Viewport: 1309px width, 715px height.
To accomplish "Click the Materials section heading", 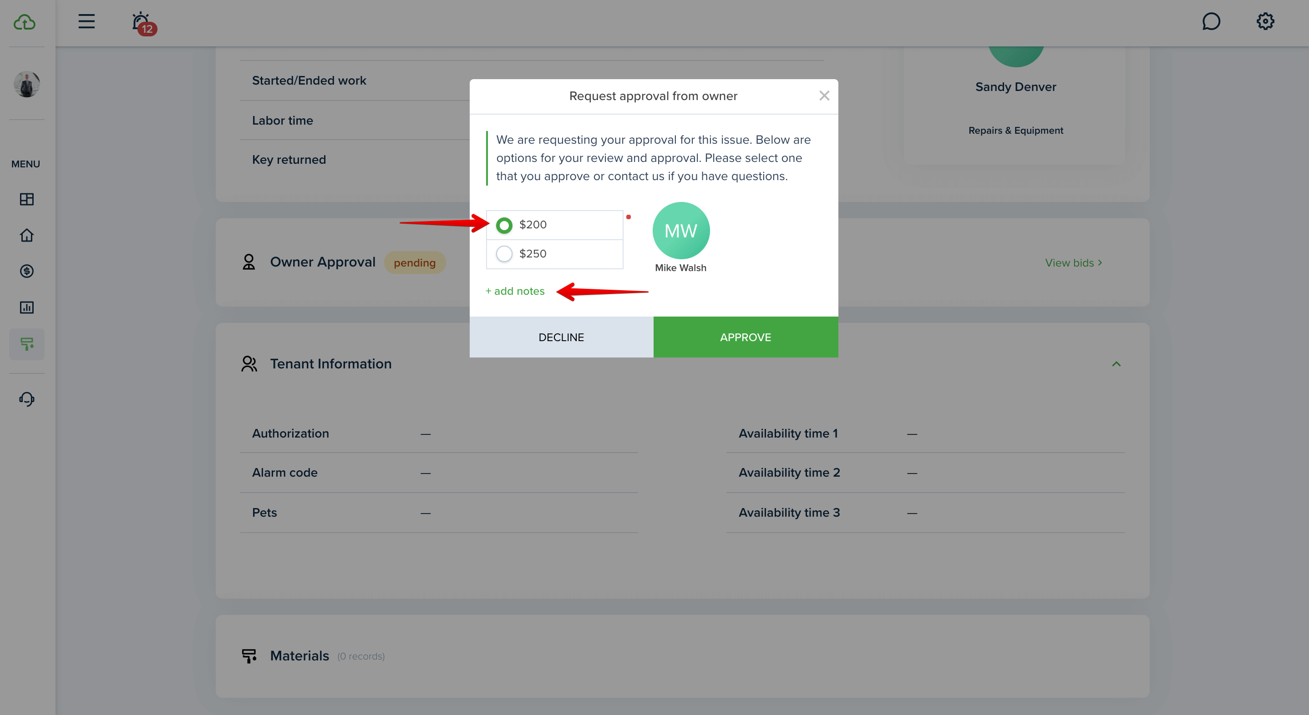I will pos(299,655).
